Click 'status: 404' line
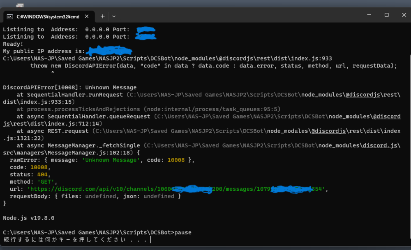411x250 pixels. click(x=30, y=174)
